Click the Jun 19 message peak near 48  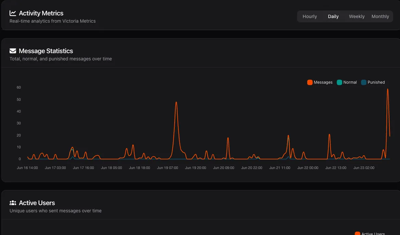[176, 102]
